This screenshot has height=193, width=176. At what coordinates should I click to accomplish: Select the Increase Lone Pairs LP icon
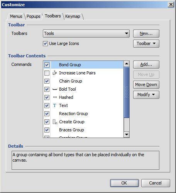(55, 73)
